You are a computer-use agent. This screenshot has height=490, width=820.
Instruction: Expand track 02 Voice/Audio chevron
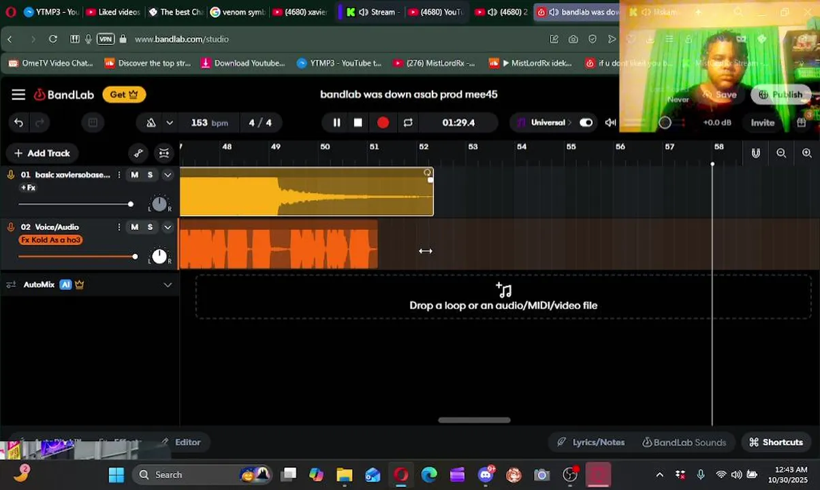click(168, 227)
